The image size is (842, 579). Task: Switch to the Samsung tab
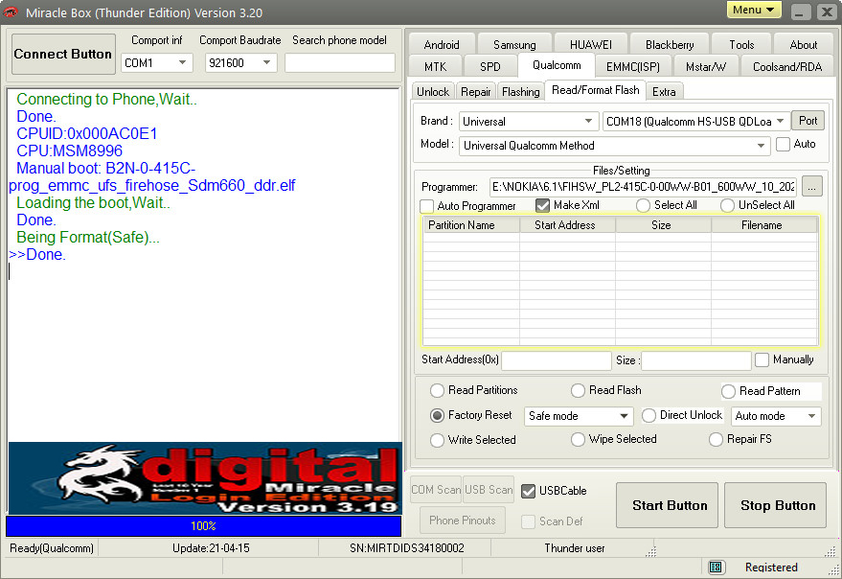pos(514,45)
